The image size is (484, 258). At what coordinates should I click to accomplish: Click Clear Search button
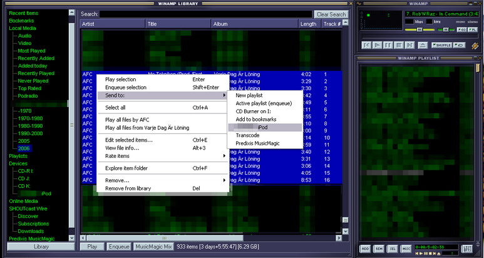tap(331, 14)
